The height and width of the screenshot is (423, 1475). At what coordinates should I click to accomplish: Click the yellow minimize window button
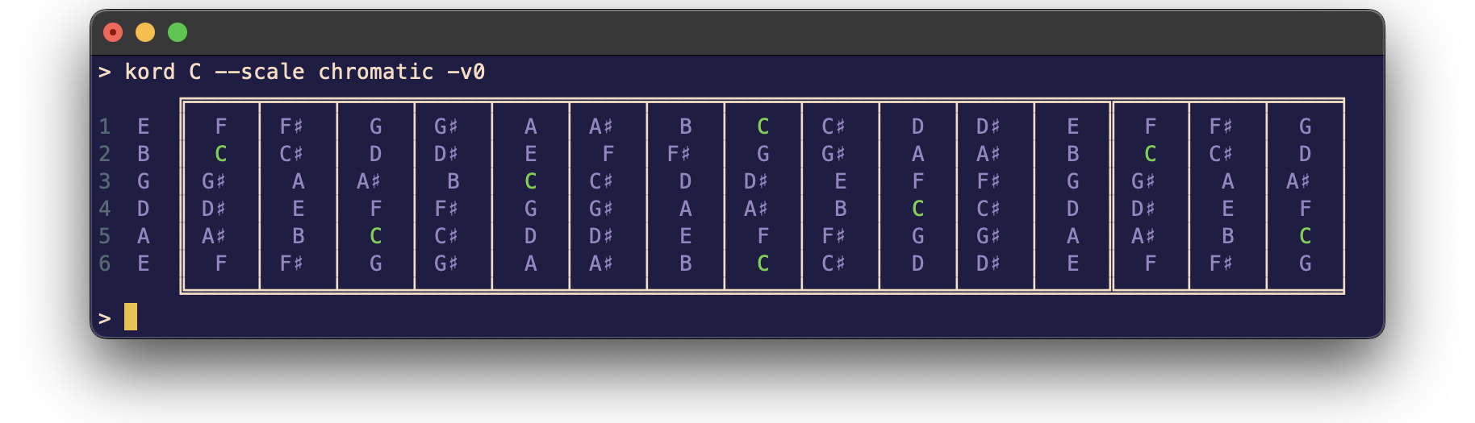coord(145,32)
